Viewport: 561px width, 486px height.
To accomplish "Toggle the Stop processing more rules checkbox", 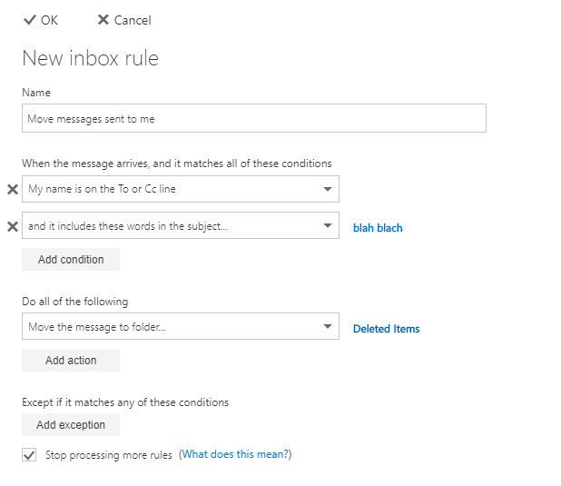I will pos(30,455).
